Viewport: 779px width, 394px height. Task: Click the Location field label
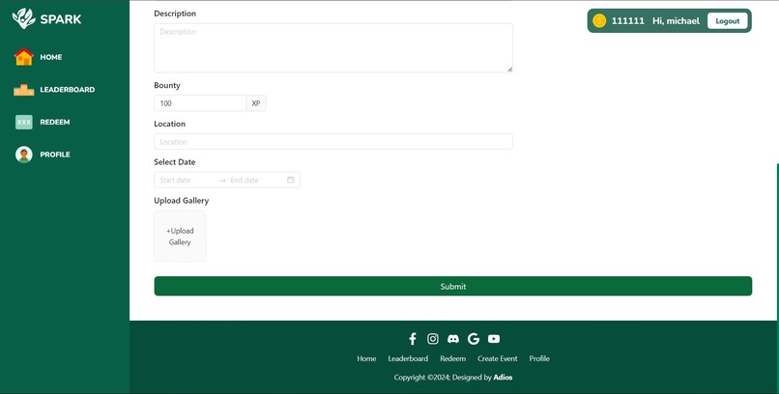point(169,124)
